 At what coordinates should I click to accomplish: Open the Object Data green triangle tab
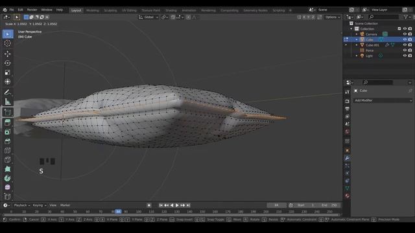(348, 188)
